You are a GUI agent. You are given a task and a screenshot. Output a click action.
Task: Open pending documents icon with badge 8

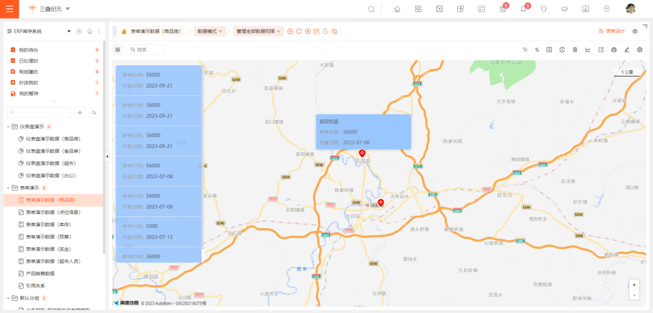[x=502, y=8]
